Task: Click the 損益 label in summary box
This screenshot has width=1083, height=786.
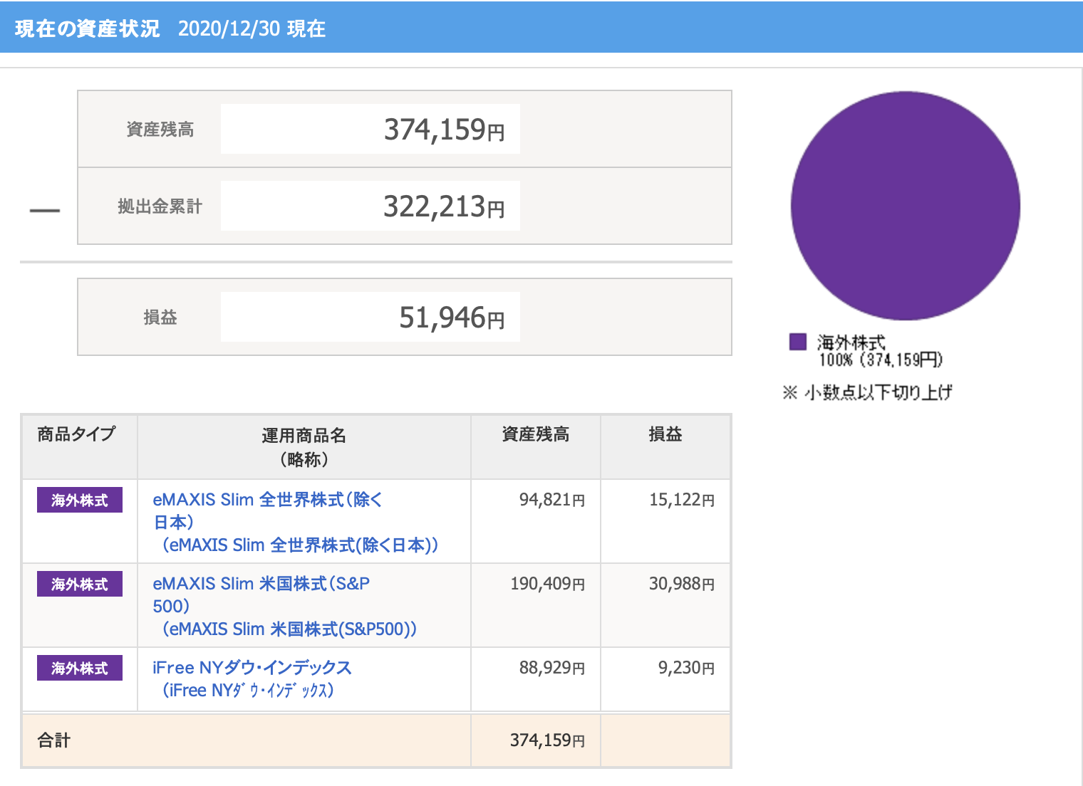Action: pos(160,318)
